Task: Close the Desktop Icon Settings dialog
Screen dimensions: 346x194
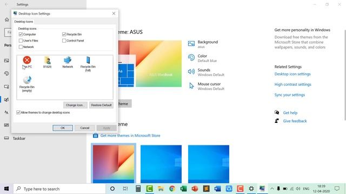Action: [114, 13]
